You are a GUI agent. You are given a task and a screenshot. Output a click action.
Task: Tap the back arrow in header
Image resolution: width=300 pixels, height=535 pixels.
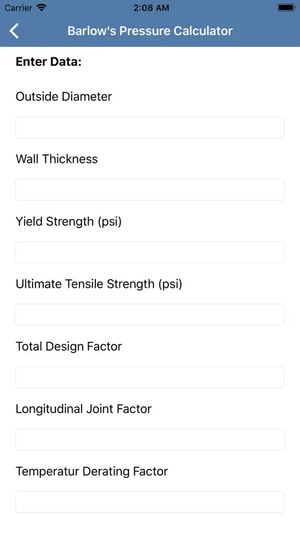coord(14,31)
